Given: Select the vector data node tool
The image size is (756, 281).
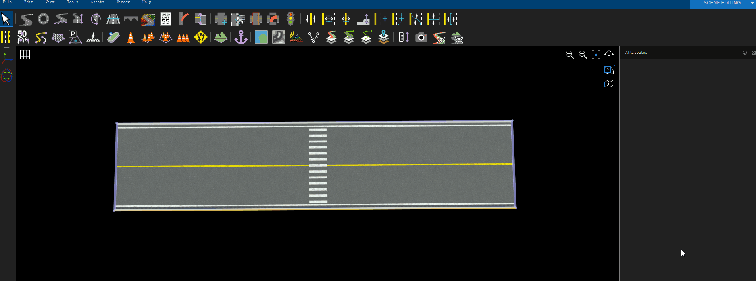Looking at the screenshot, I should [314, 38].
